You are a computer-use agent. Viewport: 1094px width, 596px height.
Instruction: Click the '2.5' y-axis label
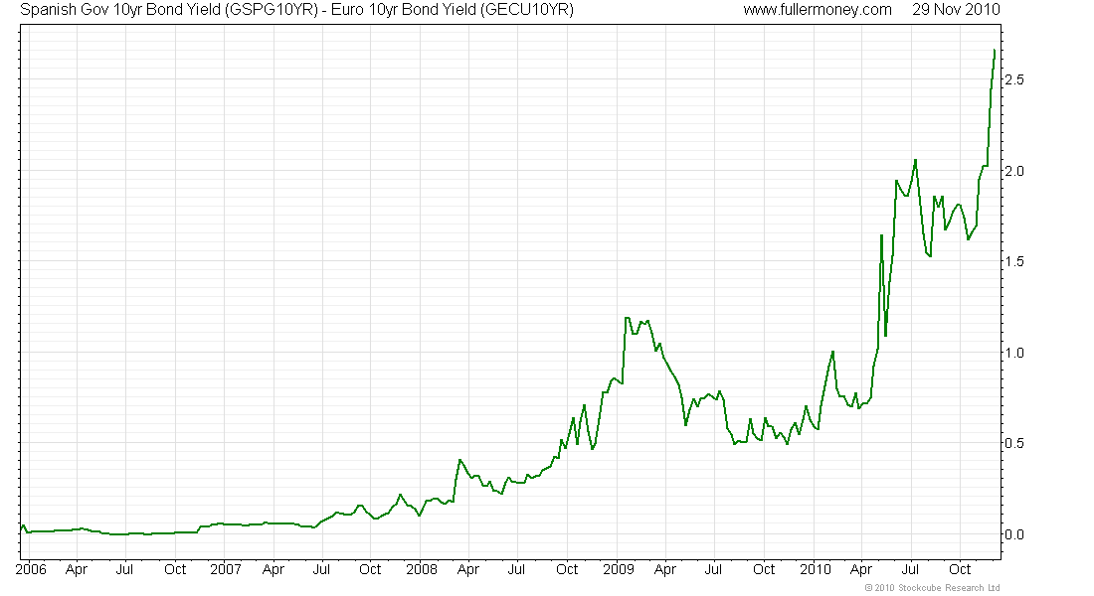1014,80
